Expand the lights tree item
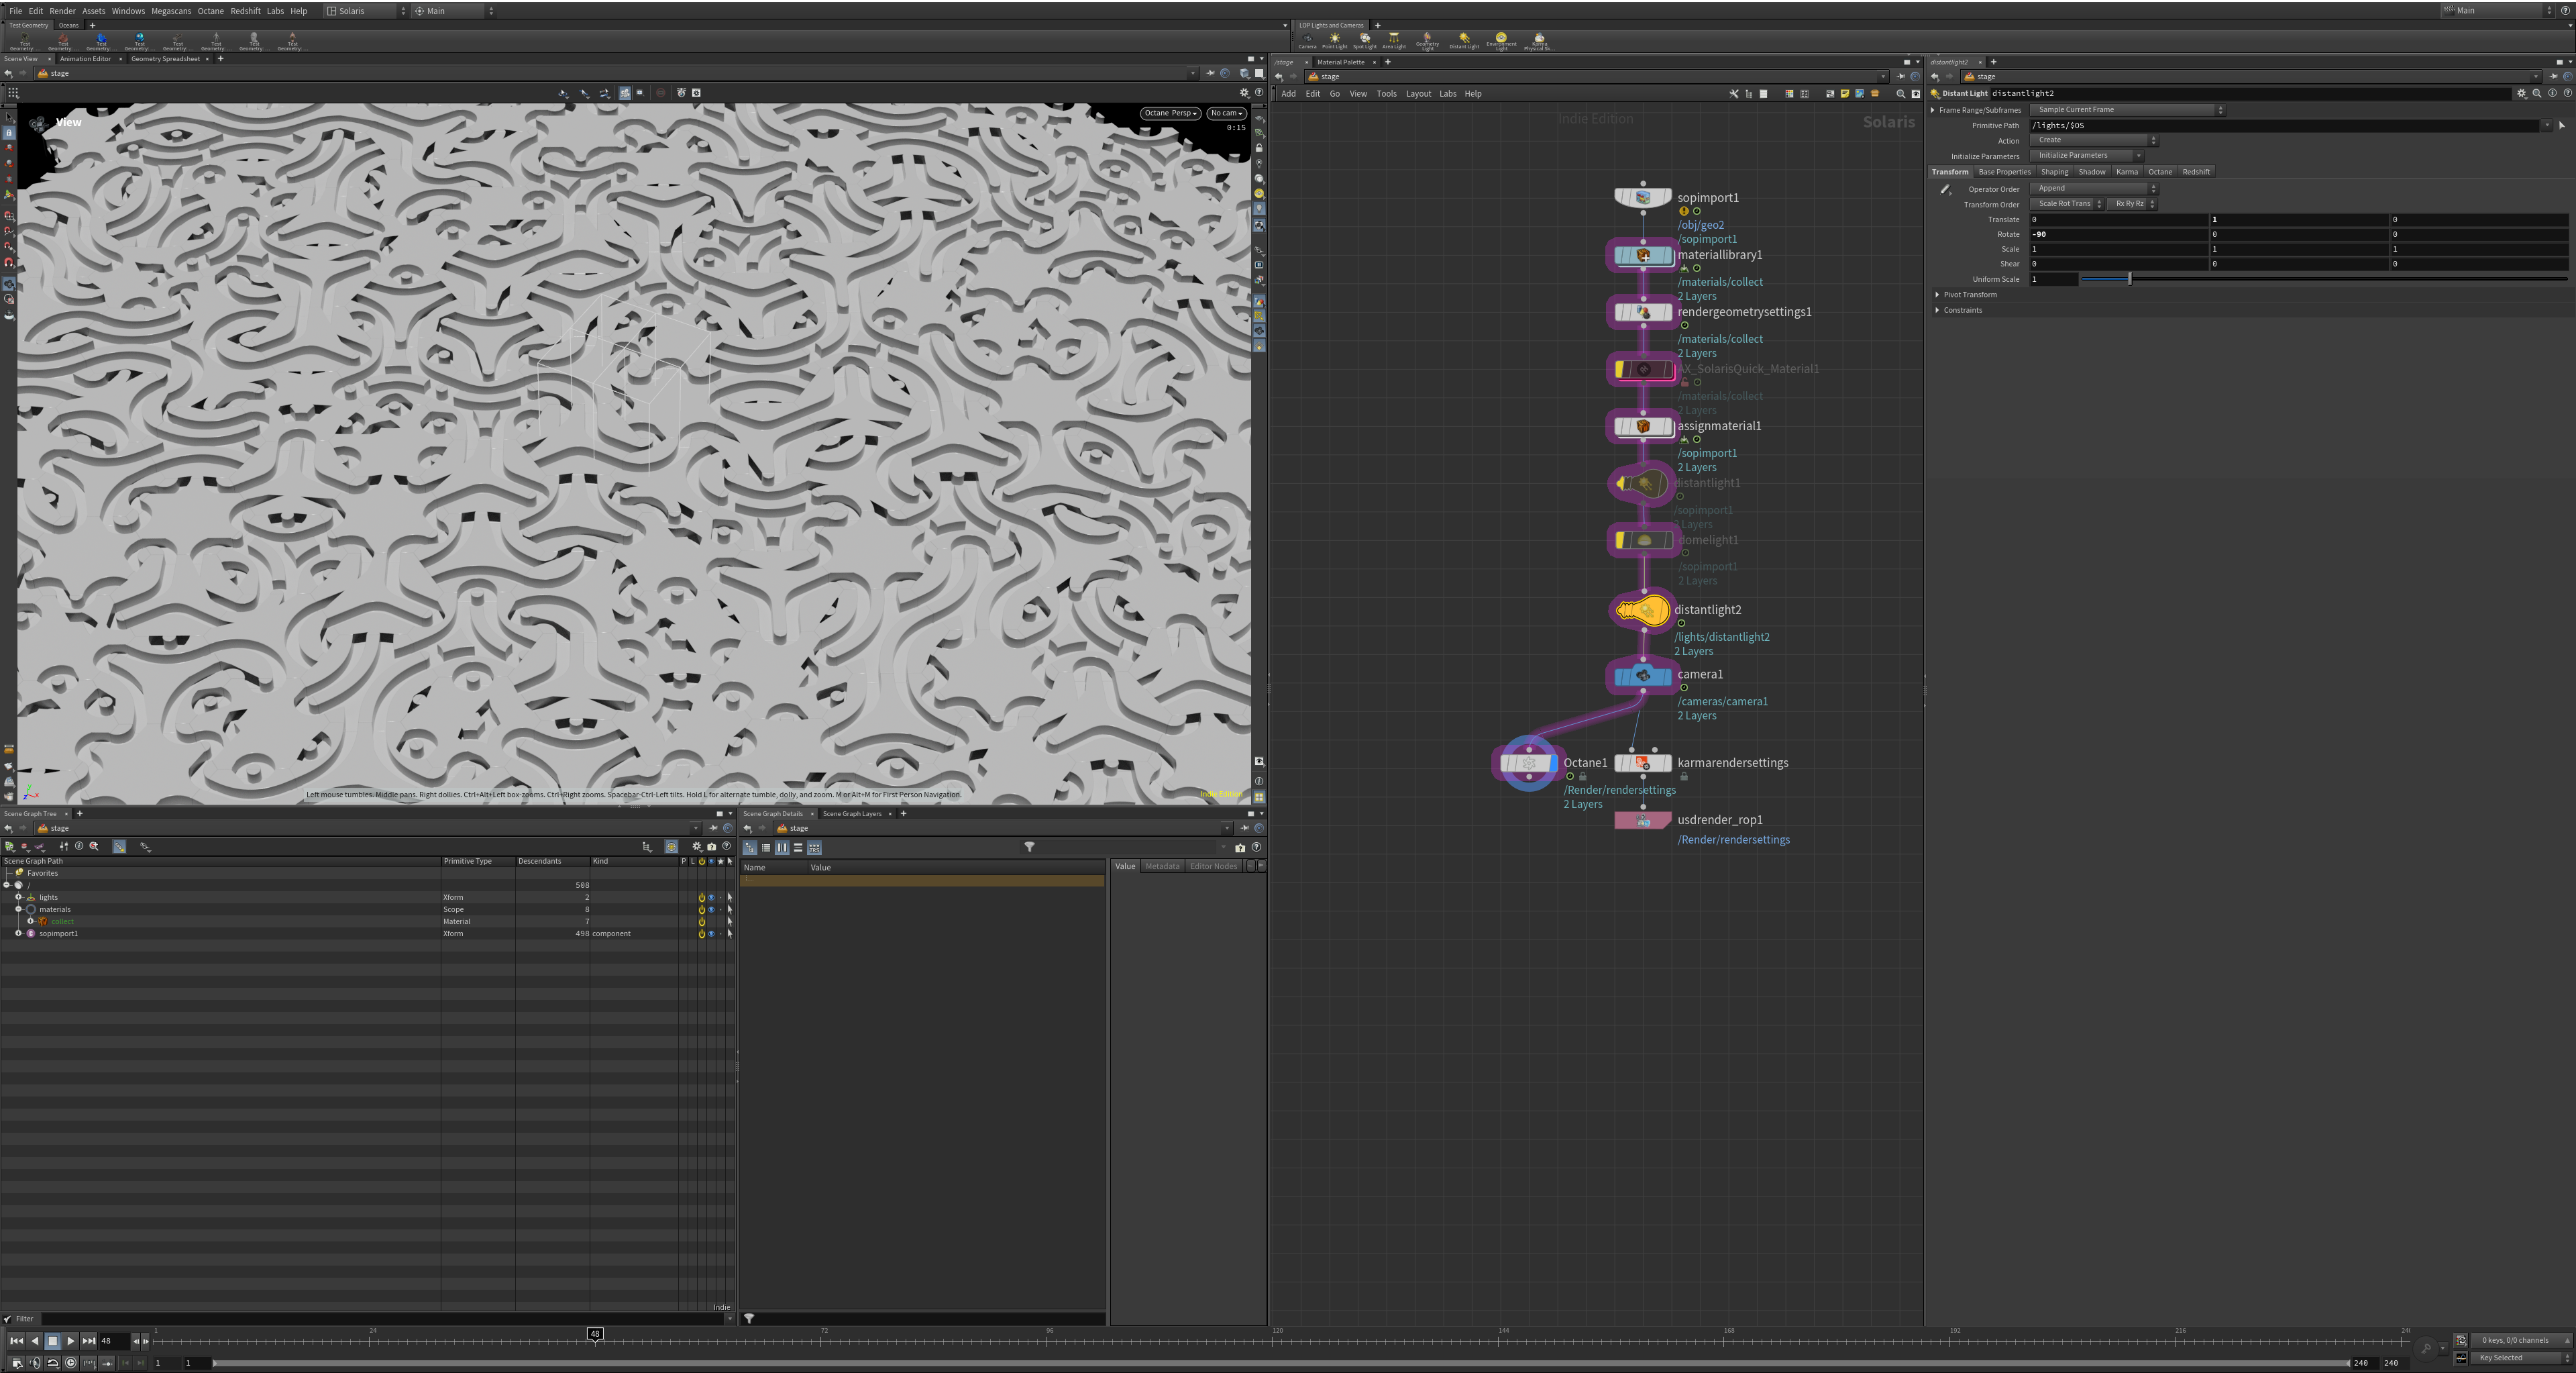The image size is (2576, 1373). [18, 897]
